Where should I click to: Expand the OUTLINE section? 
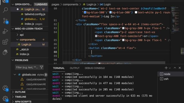tap(13, 92)
